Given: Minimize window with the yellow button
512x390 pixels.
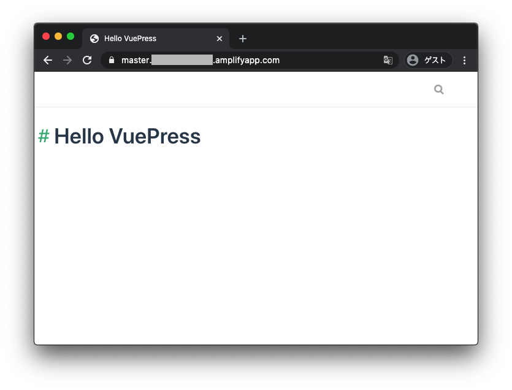Looking at the screenshot, I should (58, 36).
